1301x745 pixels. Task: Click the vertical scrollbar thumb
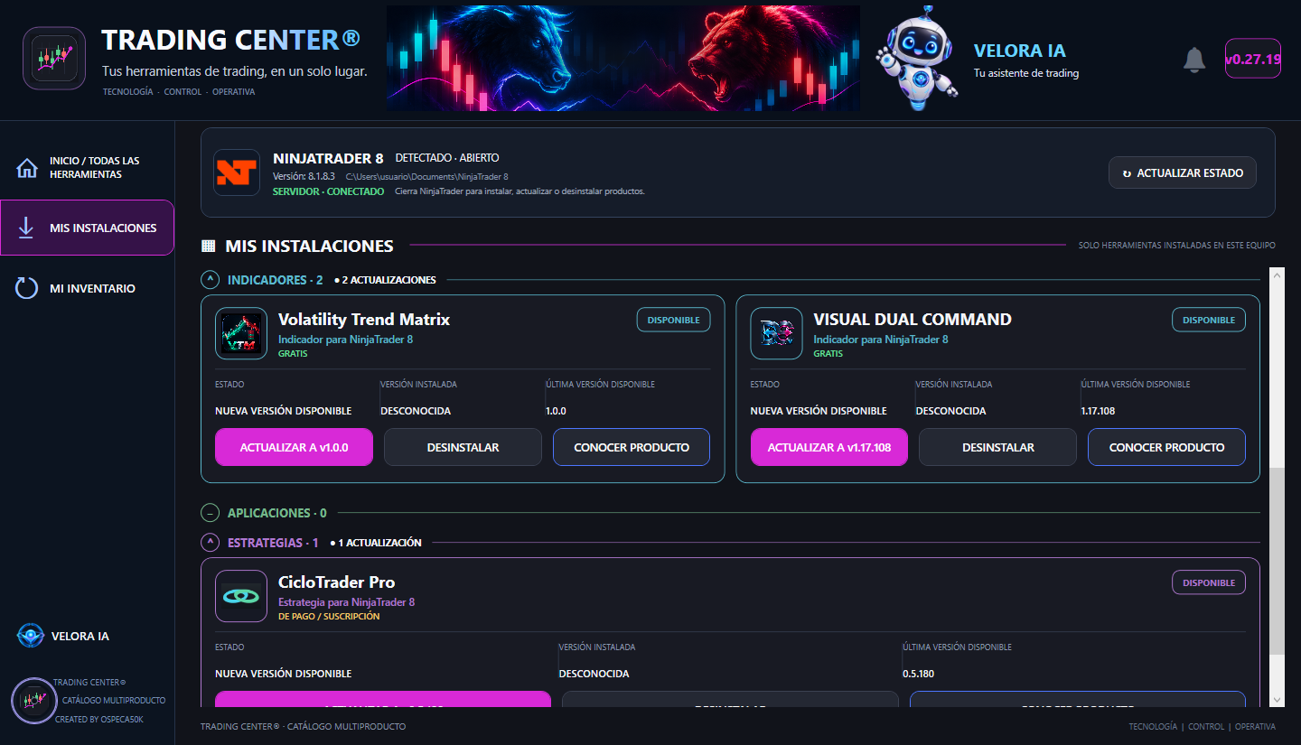point(1277,561)
